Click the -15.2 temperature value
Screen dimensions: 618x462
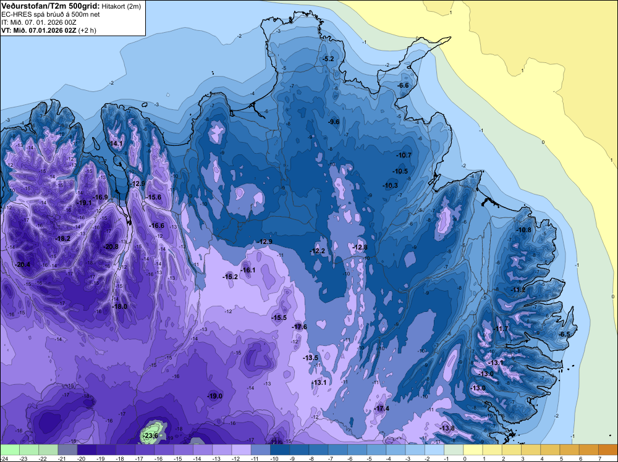[230, 277]
